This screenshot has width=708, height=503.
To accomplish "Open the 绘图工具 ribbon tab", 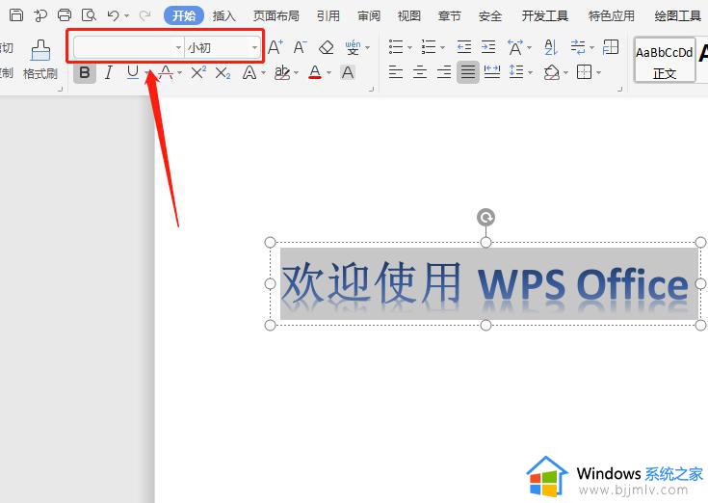I will (678, 16).
